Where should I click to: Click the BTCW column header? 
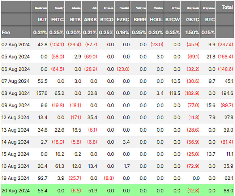(172, 20)
